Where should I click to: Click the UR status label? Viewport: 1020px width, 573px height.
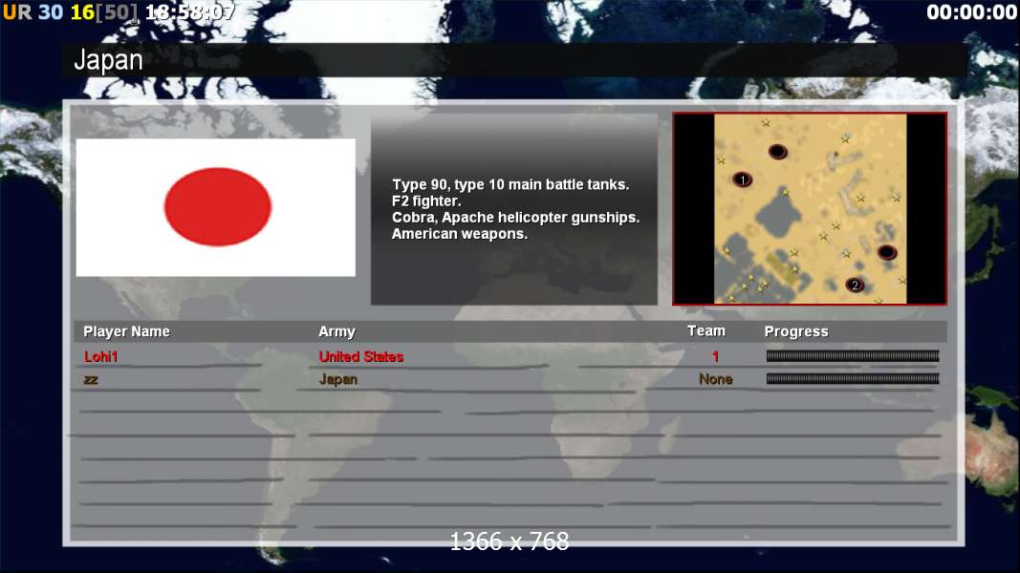tap(17, 11)
